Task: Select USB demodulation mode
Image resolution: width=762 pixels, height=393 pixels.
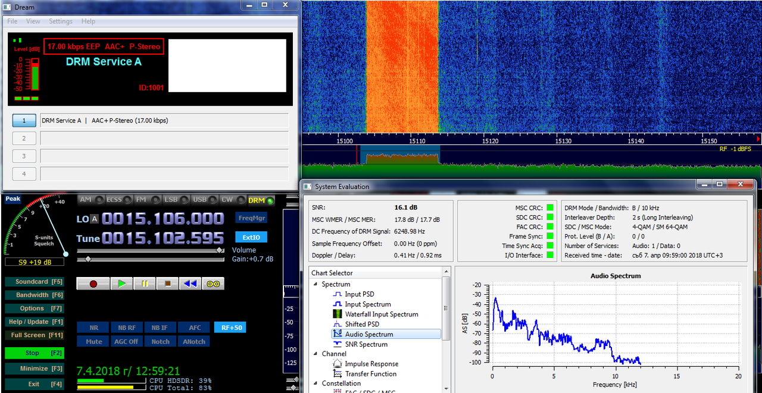Action: [x=206, y=200]
